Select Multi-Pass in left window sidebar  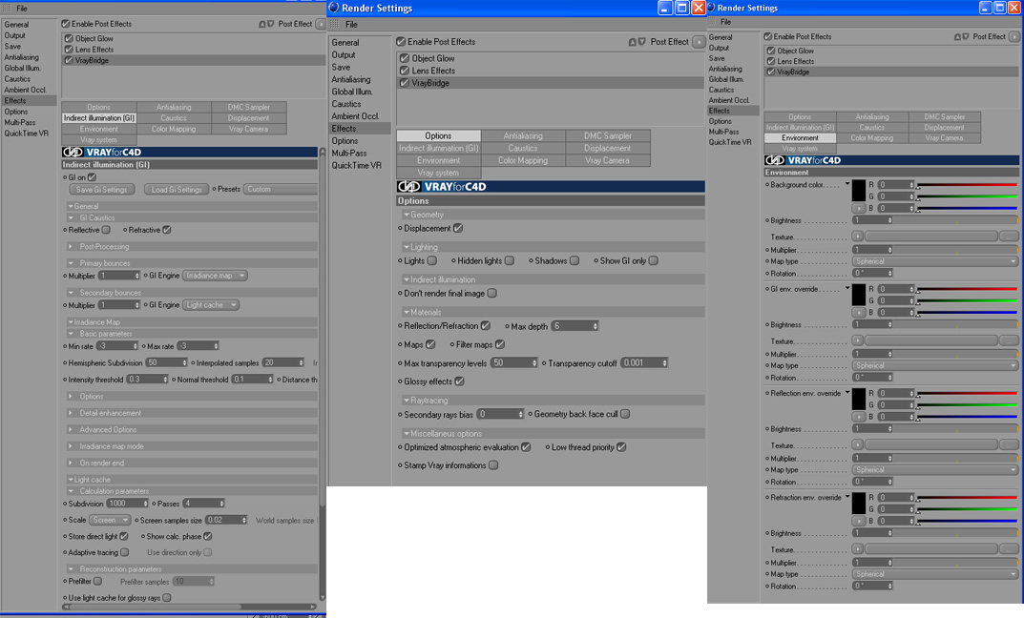20,123
